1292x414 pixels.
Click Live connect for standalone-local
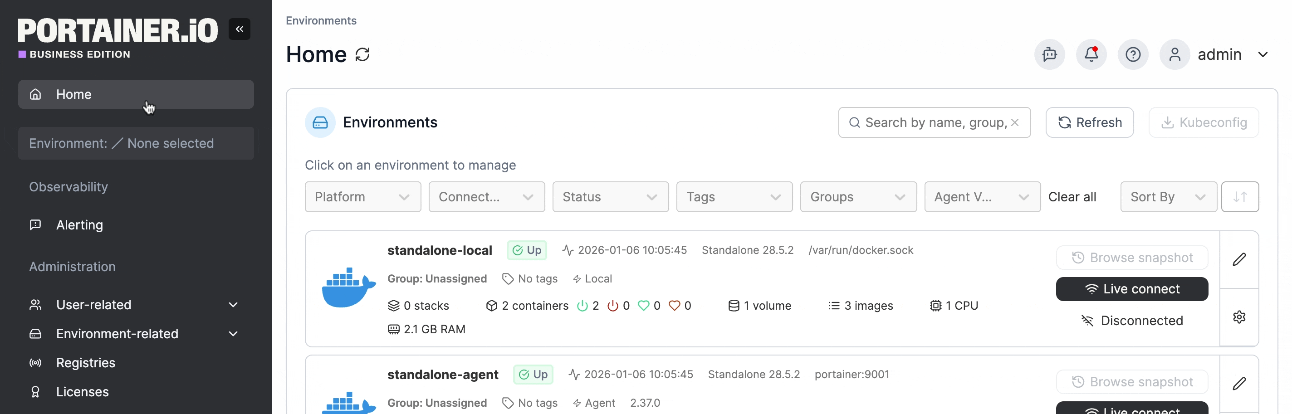tap(1131, 289)
